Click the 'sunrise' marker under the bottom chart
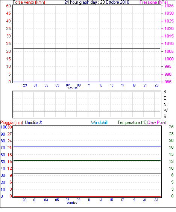 click(x=72, y=203)
